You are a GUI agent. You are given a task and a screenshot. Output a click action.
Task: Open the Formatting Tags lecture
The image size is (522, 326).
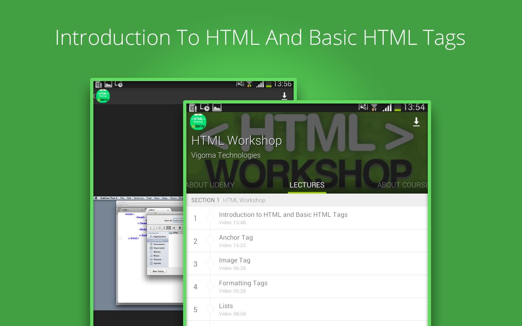(x=243, y=286)
